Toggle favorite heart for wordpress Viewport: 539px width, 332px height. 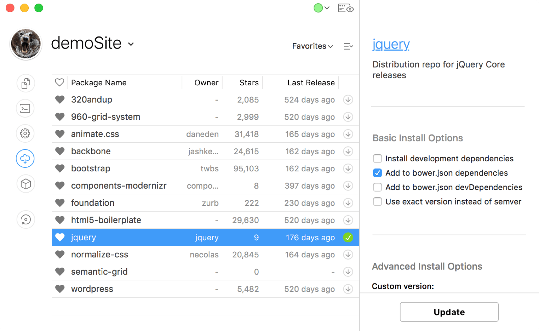60,289
